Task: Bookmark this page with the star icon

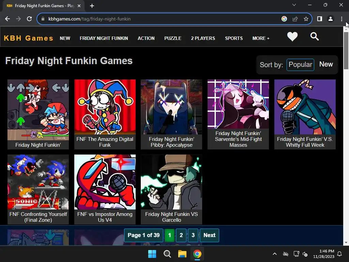Action: (306, 19)
